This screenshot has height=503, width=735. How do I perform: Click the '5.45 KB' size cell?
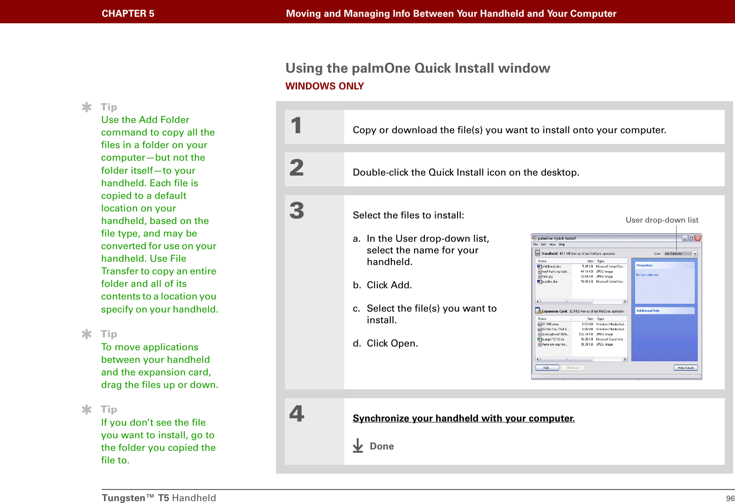point(587,266)
